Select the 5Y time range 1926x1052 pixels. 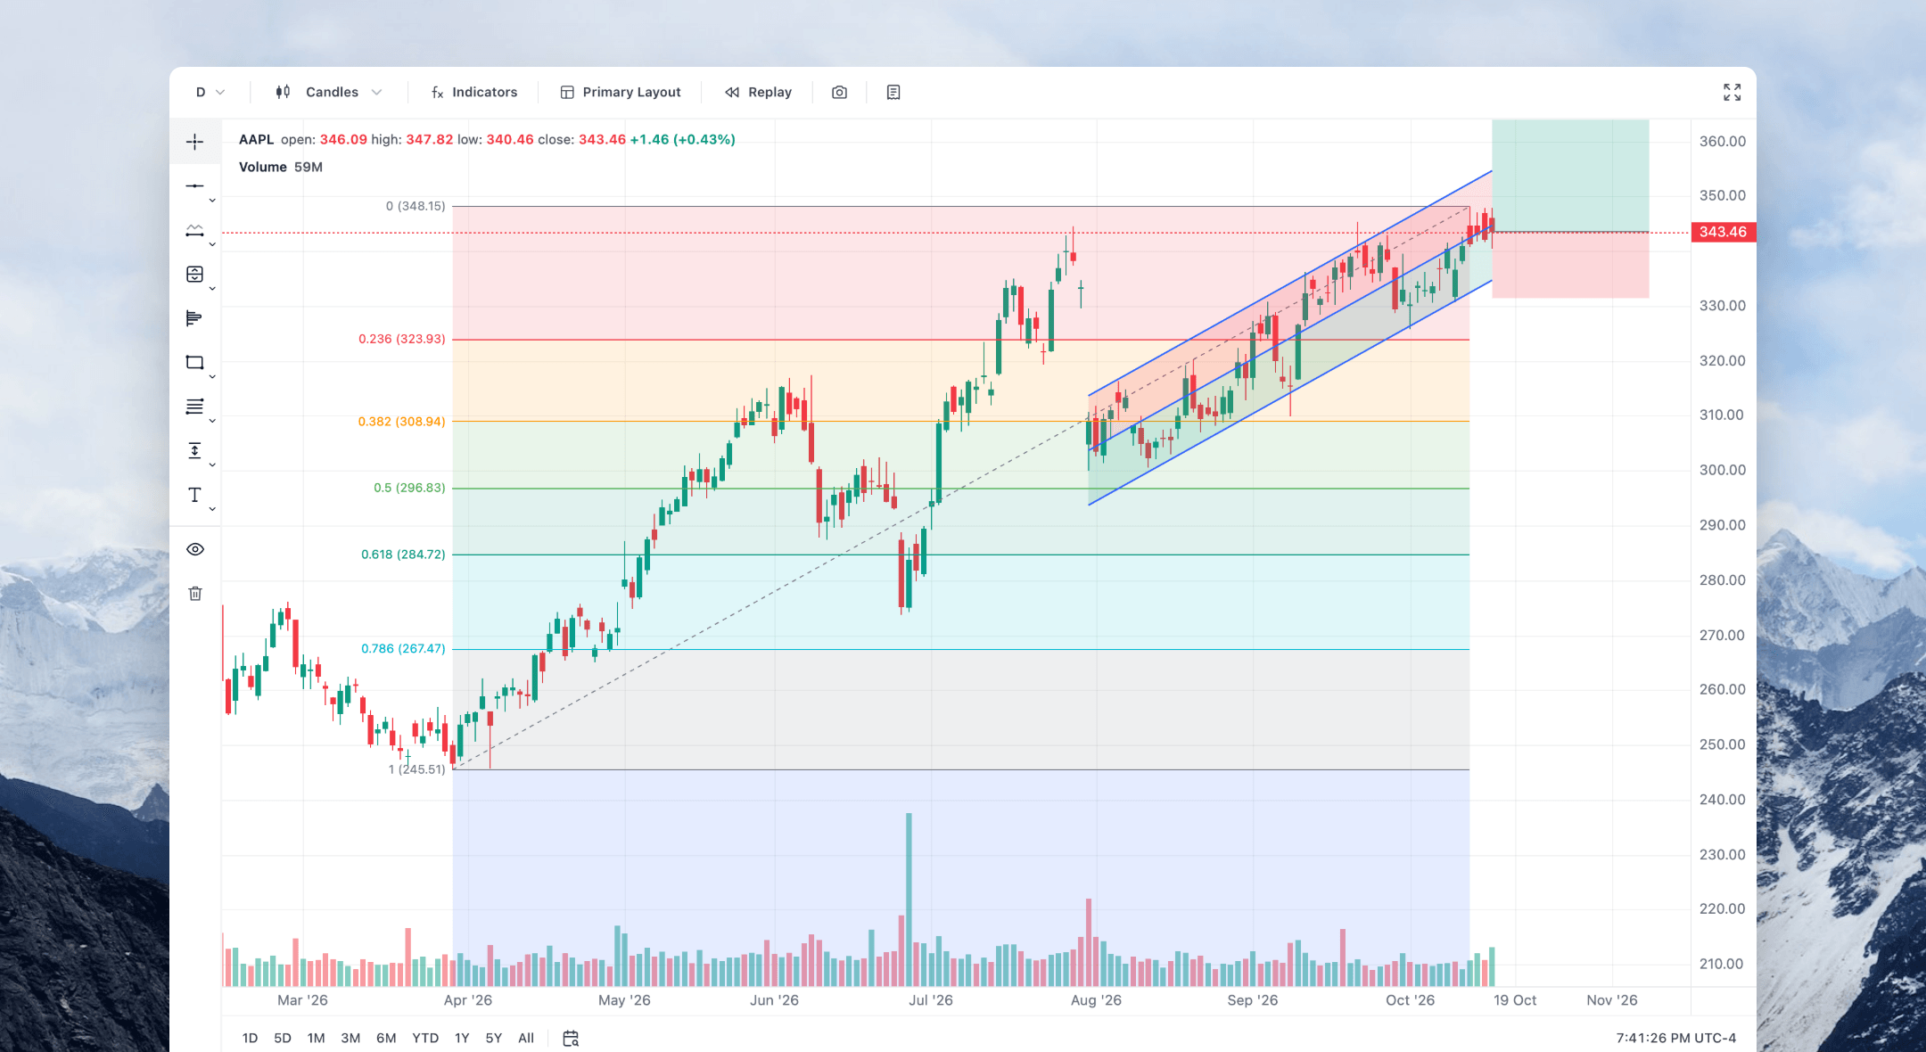point(494,1038)
